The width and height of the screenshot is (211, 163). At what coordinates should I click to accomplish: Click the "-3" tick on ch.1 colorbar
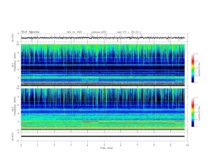[x=196, y=54]
